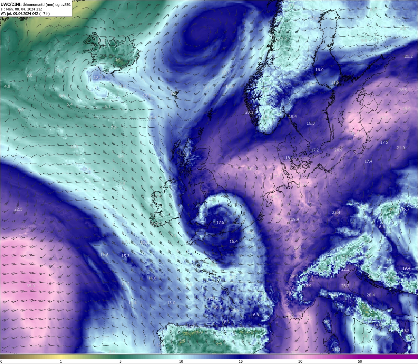Image resolution: width=418 pixels, height=364 pixels.
Task: Select the 20.4 value over the Adriatic
Action: (x=371, y=295)
